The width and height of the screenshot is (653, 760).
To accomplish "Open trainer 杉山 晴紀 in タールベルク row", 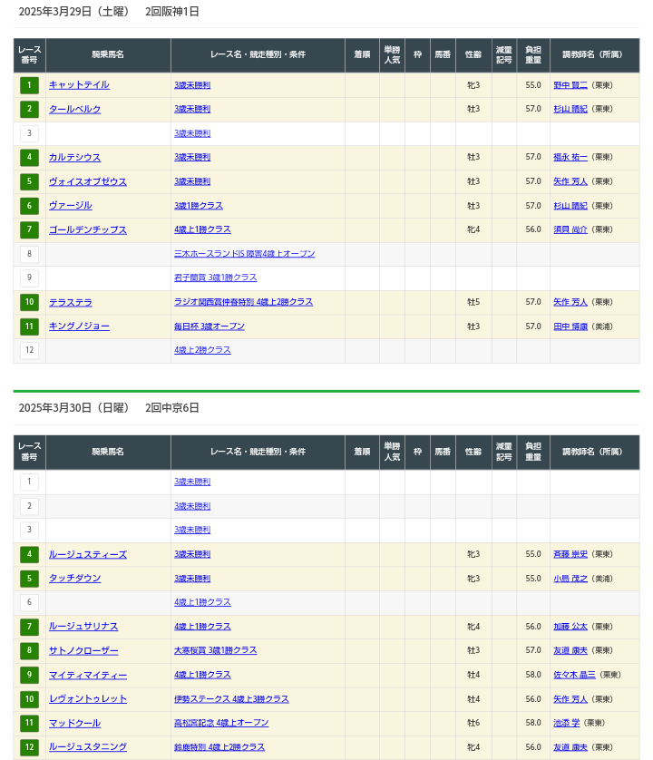I will (570, 109).
